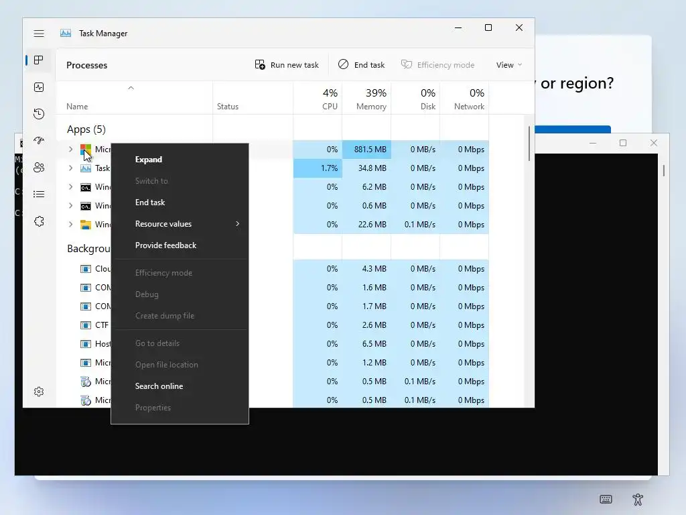Select Provide feedback in the context menu

pos(180,245)
